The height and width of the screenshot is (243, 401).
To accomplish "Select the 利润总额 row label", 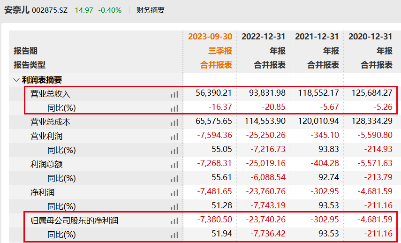I will click(46, 164).
